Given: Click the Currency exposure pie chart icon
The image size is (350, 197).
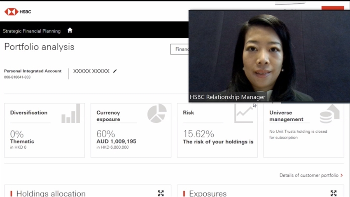Looking at the screenshot, I should [157, 113].
